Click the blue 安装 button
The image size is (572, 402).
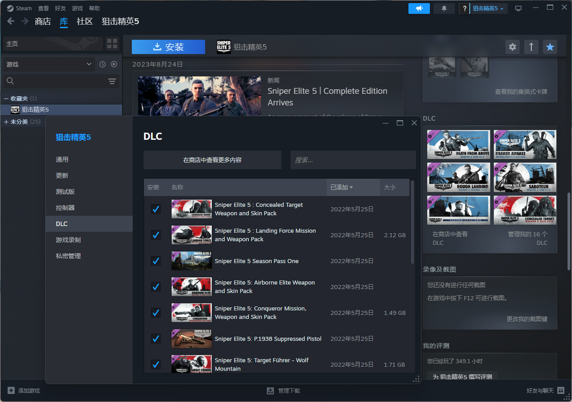tap(168, 47)
